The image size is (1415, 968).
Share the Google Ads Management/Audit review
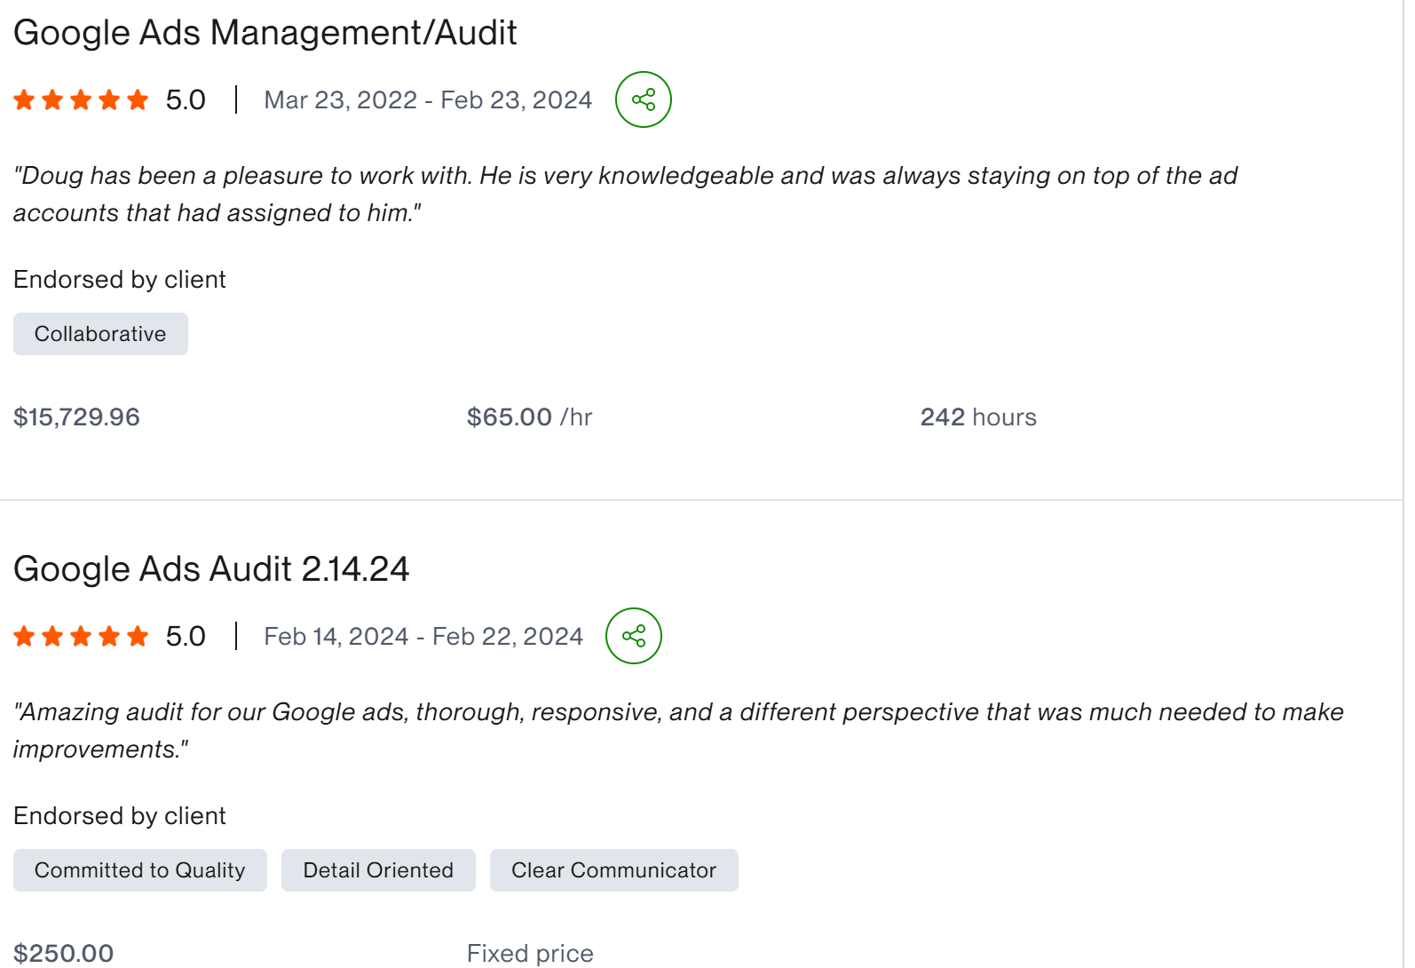(x=644, y=99)
